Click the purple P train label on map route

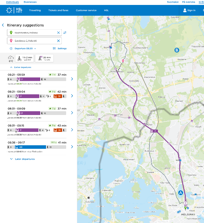[154, 131]
